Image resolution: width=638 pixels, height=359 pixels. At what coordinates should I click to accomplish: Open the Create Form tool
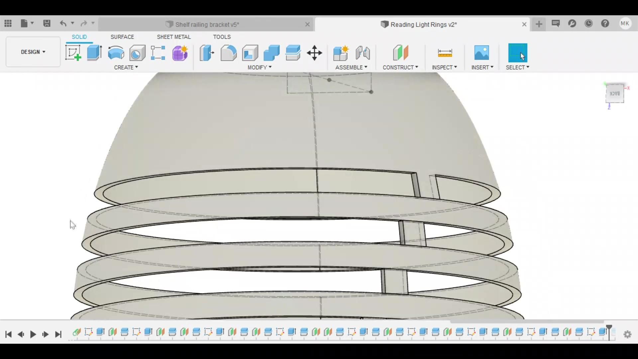pos(180,53)
